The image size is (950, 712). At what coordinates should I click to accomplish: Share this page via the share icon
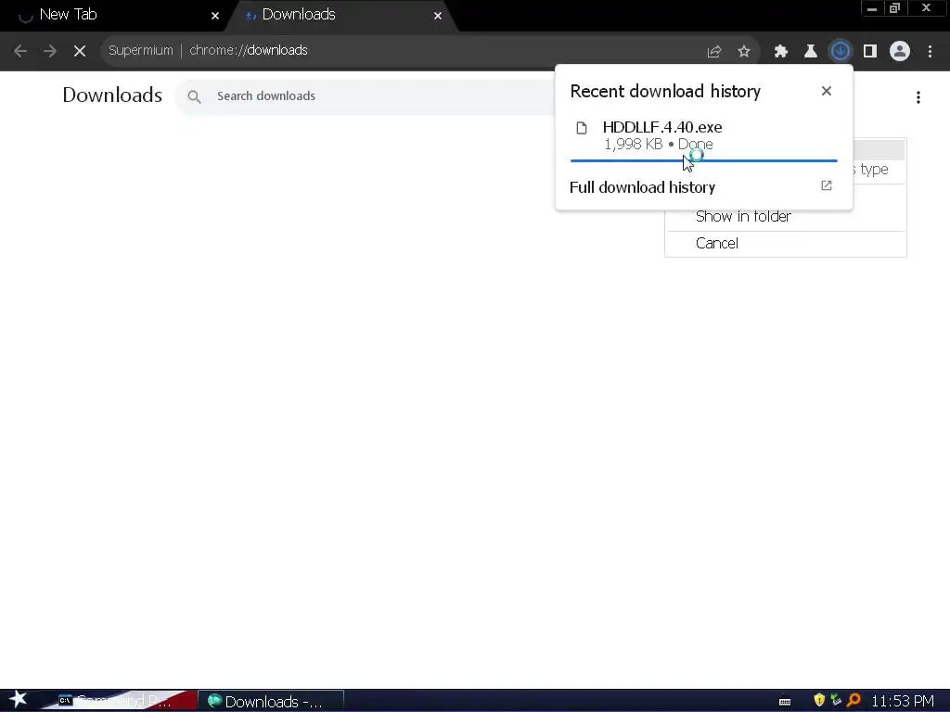point(714,52)
